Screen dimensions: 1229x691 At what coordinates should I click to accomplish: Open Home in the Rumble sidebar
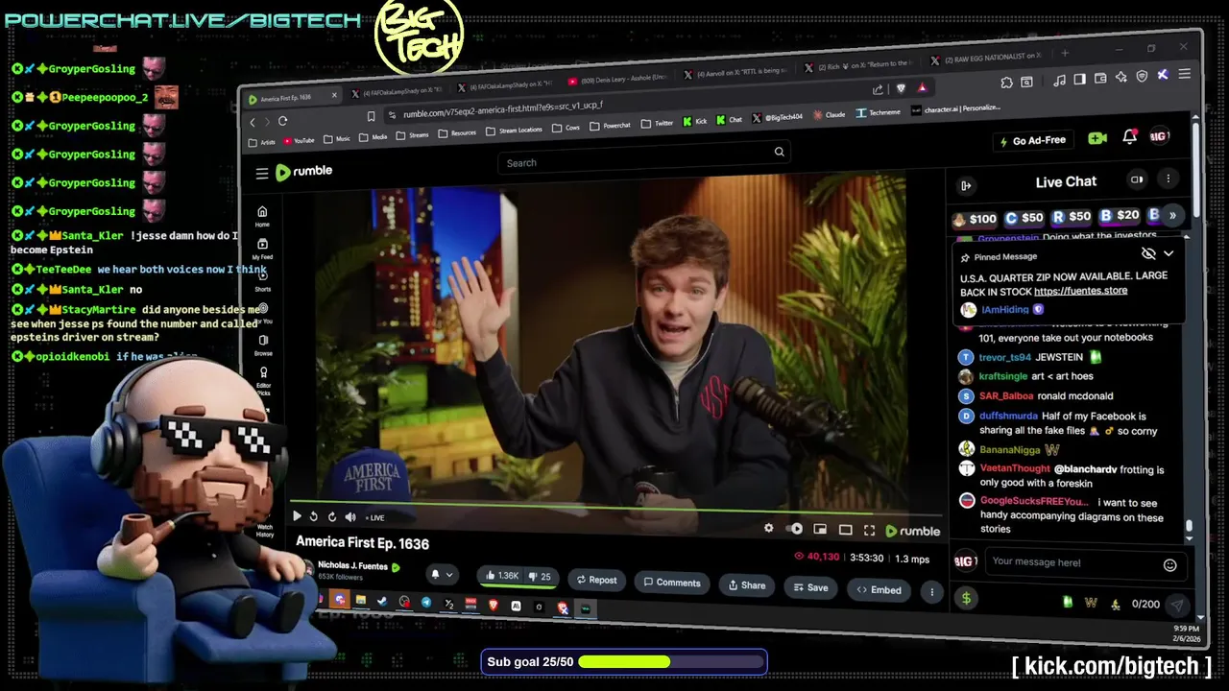tap(262, 216)
